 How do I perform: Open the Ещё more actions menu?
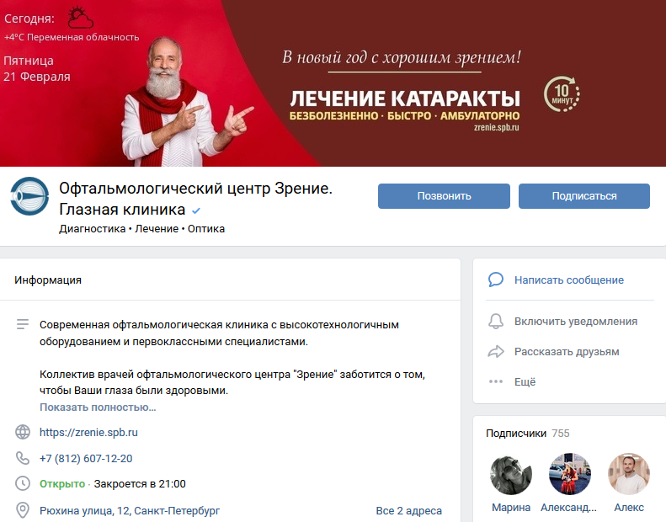tap(525, 382)
